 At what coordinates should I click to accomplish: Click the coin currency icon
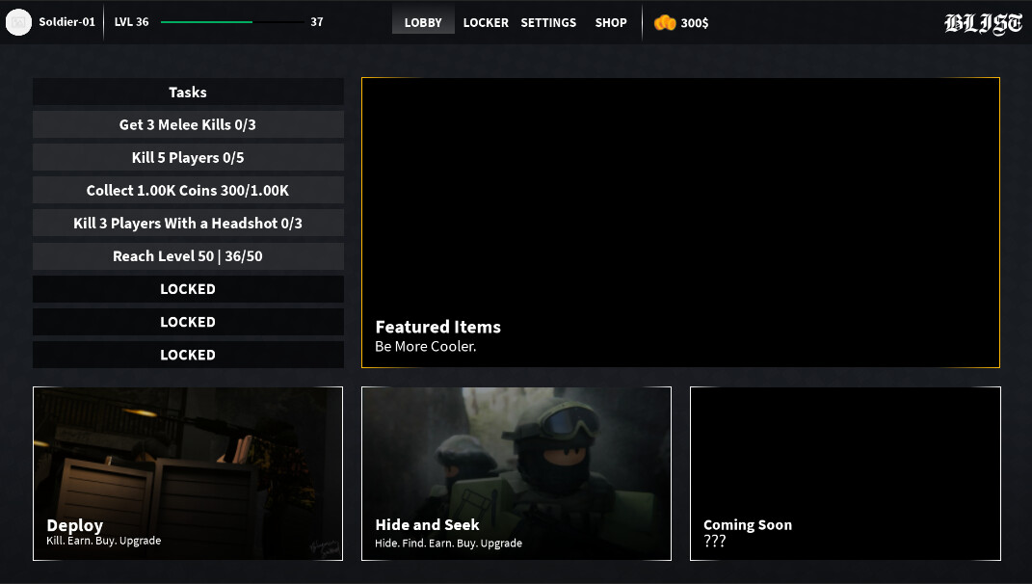pyautogui.click(x=664, y=21)
